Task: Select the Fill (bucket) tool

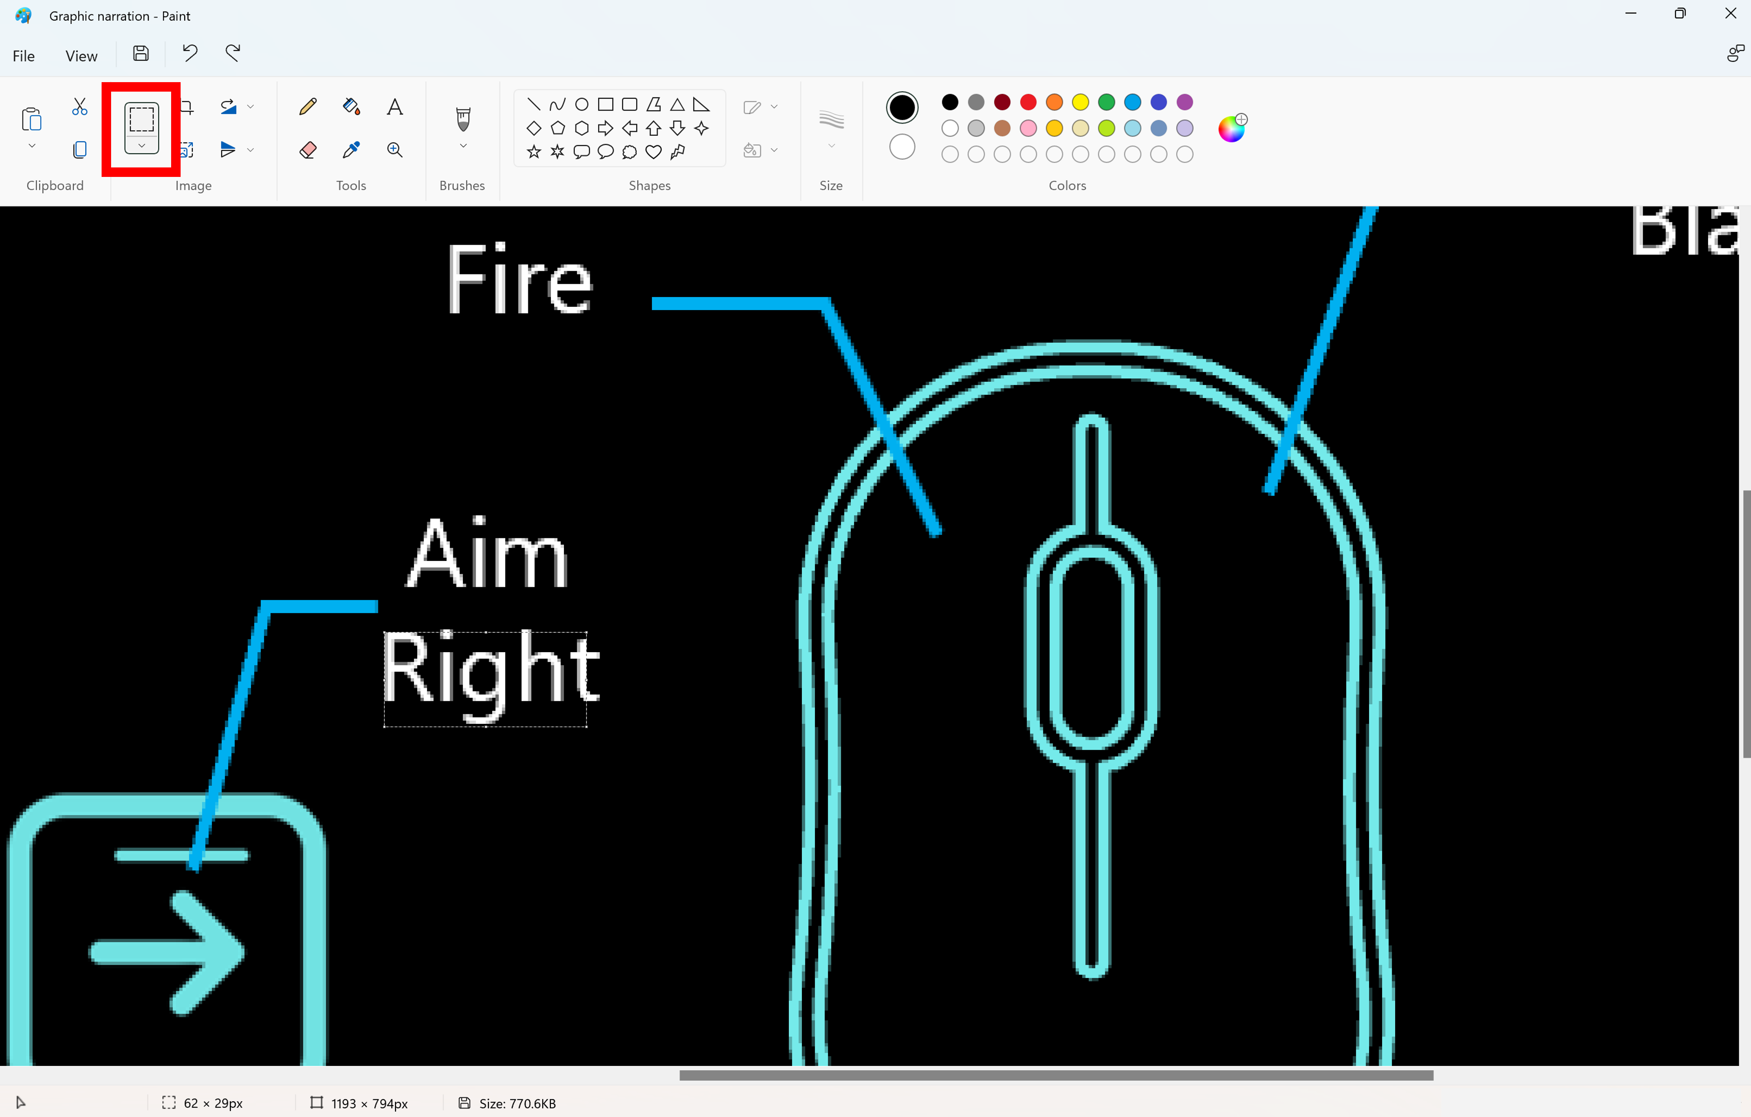Action: tap(352, 106)
